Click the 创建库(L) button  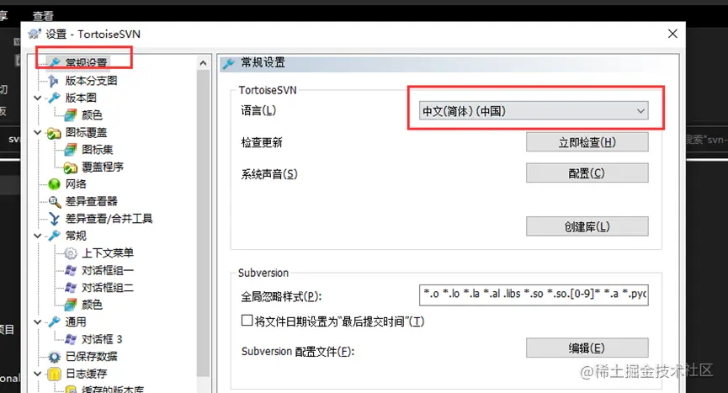click(587, 226)
